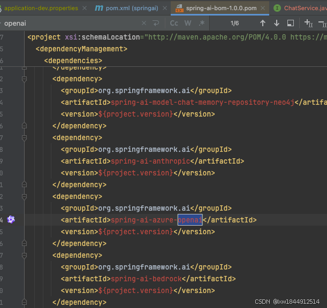Collapse fold marker at neo4j closing dependency tag
327x308 pixels.
(24, 126)
